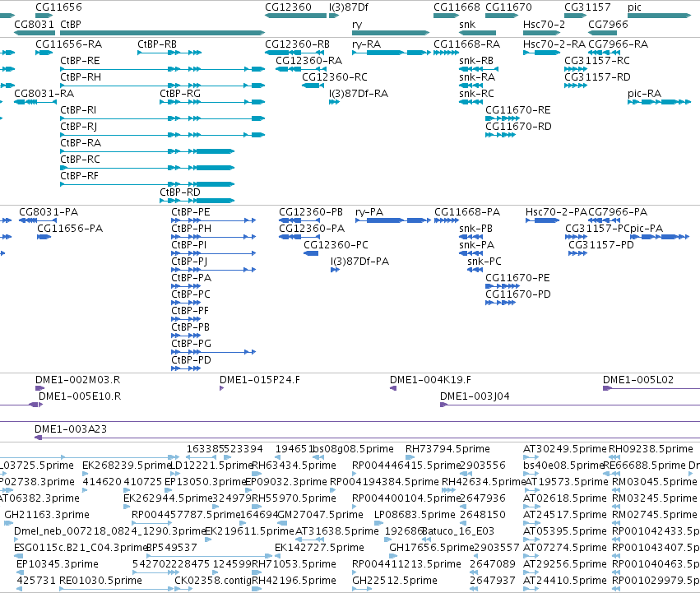Select transcript CtBP-RI
700x593 pixels.
(163, 118)
